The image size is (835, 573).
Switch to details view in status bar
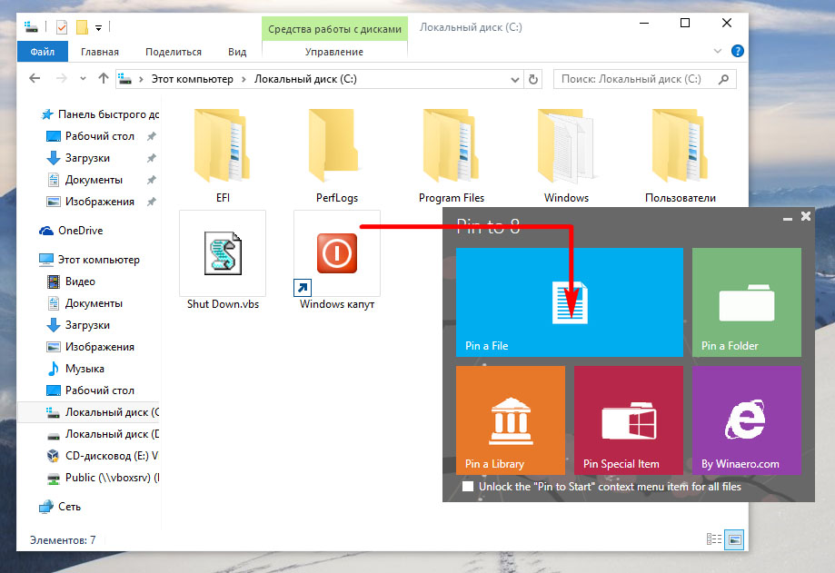pos(713,539)
